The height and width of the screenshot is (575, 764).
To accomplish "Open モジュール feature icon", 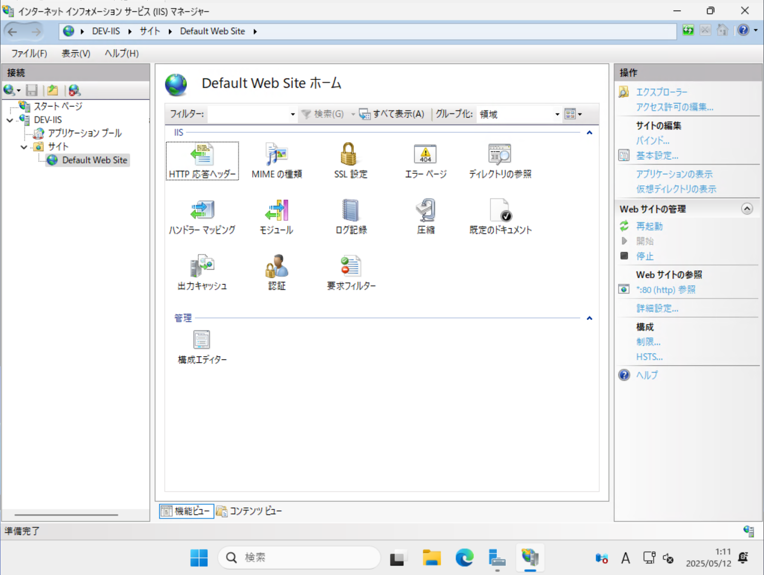I will tap(277, 210).
